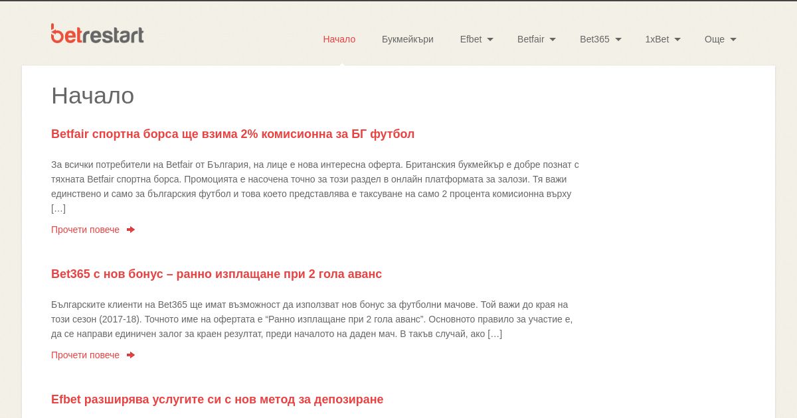This screenshot has width=797, height=418.
Task: Click the paragraph starting Българските клиенти на Bet365
Action: (x=312, y=319)
